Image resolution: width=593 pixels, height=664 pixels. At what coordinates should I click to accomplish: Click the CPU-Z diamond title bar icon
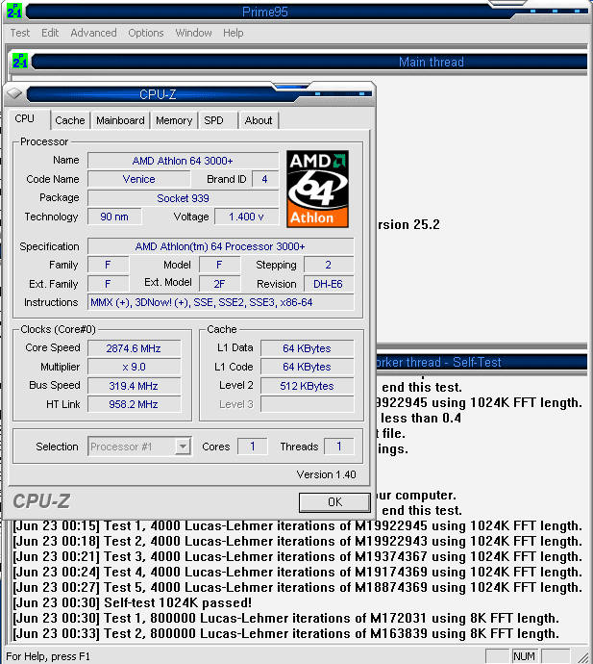(x=14, y=93)
